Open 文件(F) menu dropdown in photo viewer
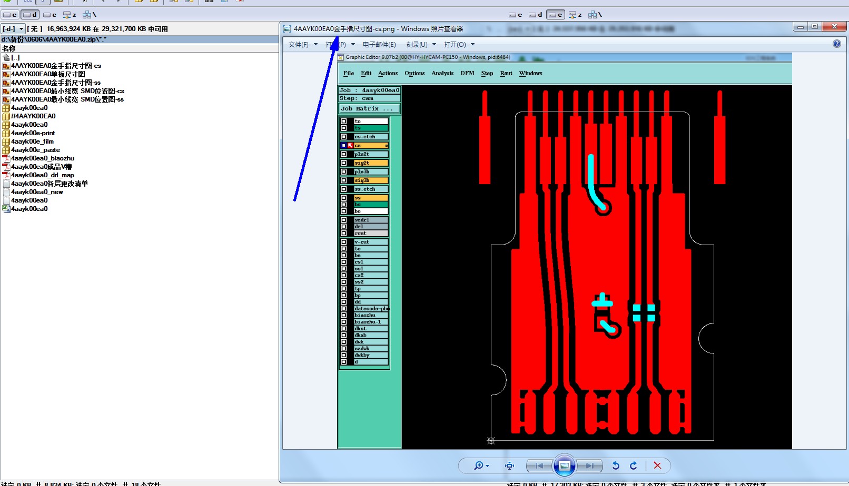 coord(303,45)
